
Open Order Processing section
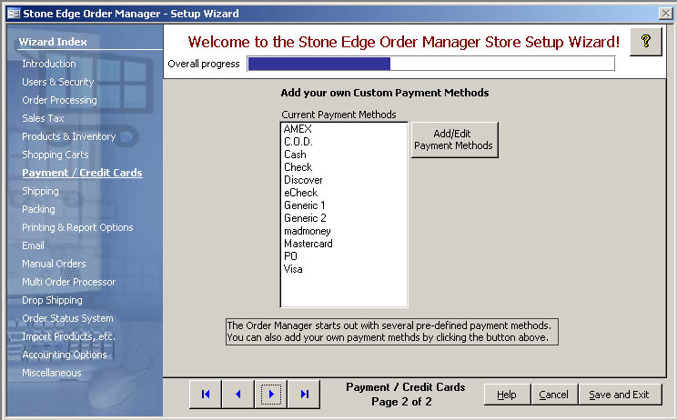point(59,100)
